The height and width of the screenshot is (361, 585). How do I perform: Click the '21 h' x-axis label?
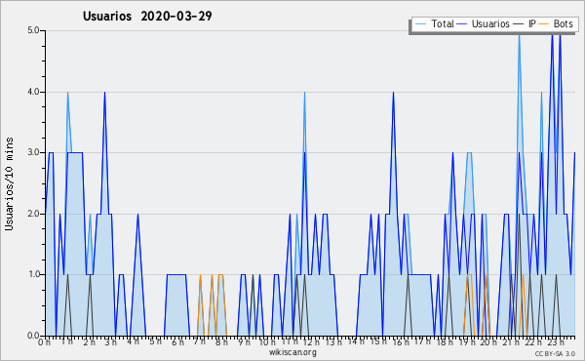point(511,341)
